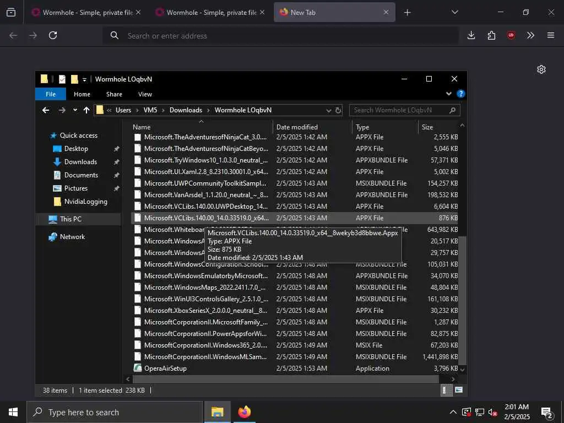564x423 pixels.
Task: Open File Explorer from the taskbar
Action: (217, 412)
